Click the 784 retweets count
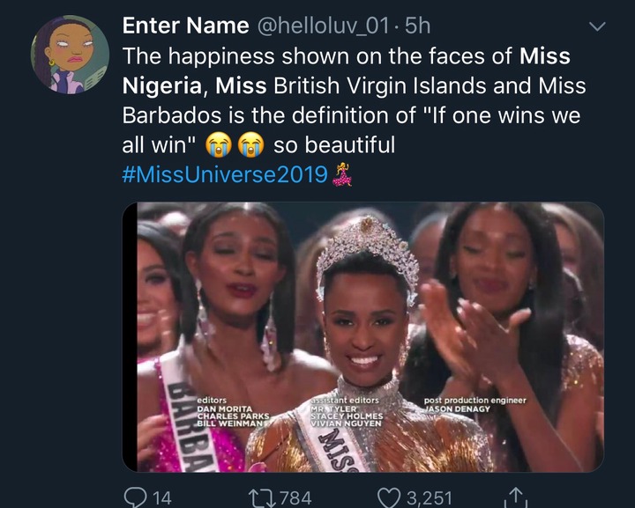The height and width of the screenshot is (508, 635). pos(294,497)
